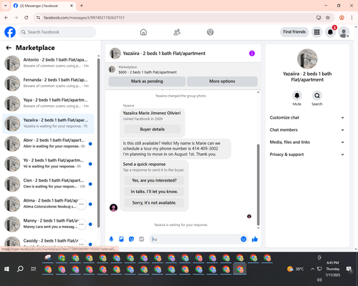Open Yaya conversation in list
The height and width of the screenshot is (286, 358).
point(48,103)
